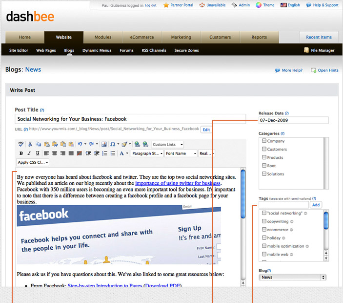Open the Web Pages submenu item
This screenshot has width=343, height=303.
coord(46,50)
